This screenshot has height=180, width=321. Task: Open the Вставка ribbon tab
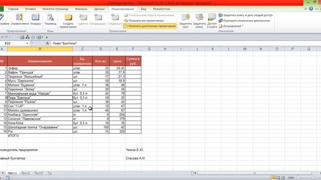click(31, 9)
